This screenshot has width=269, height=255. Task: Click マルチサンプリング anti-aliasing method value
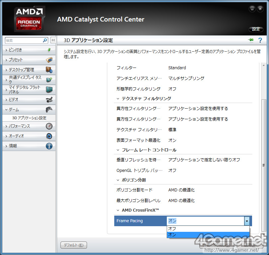(x=186, y=78)
